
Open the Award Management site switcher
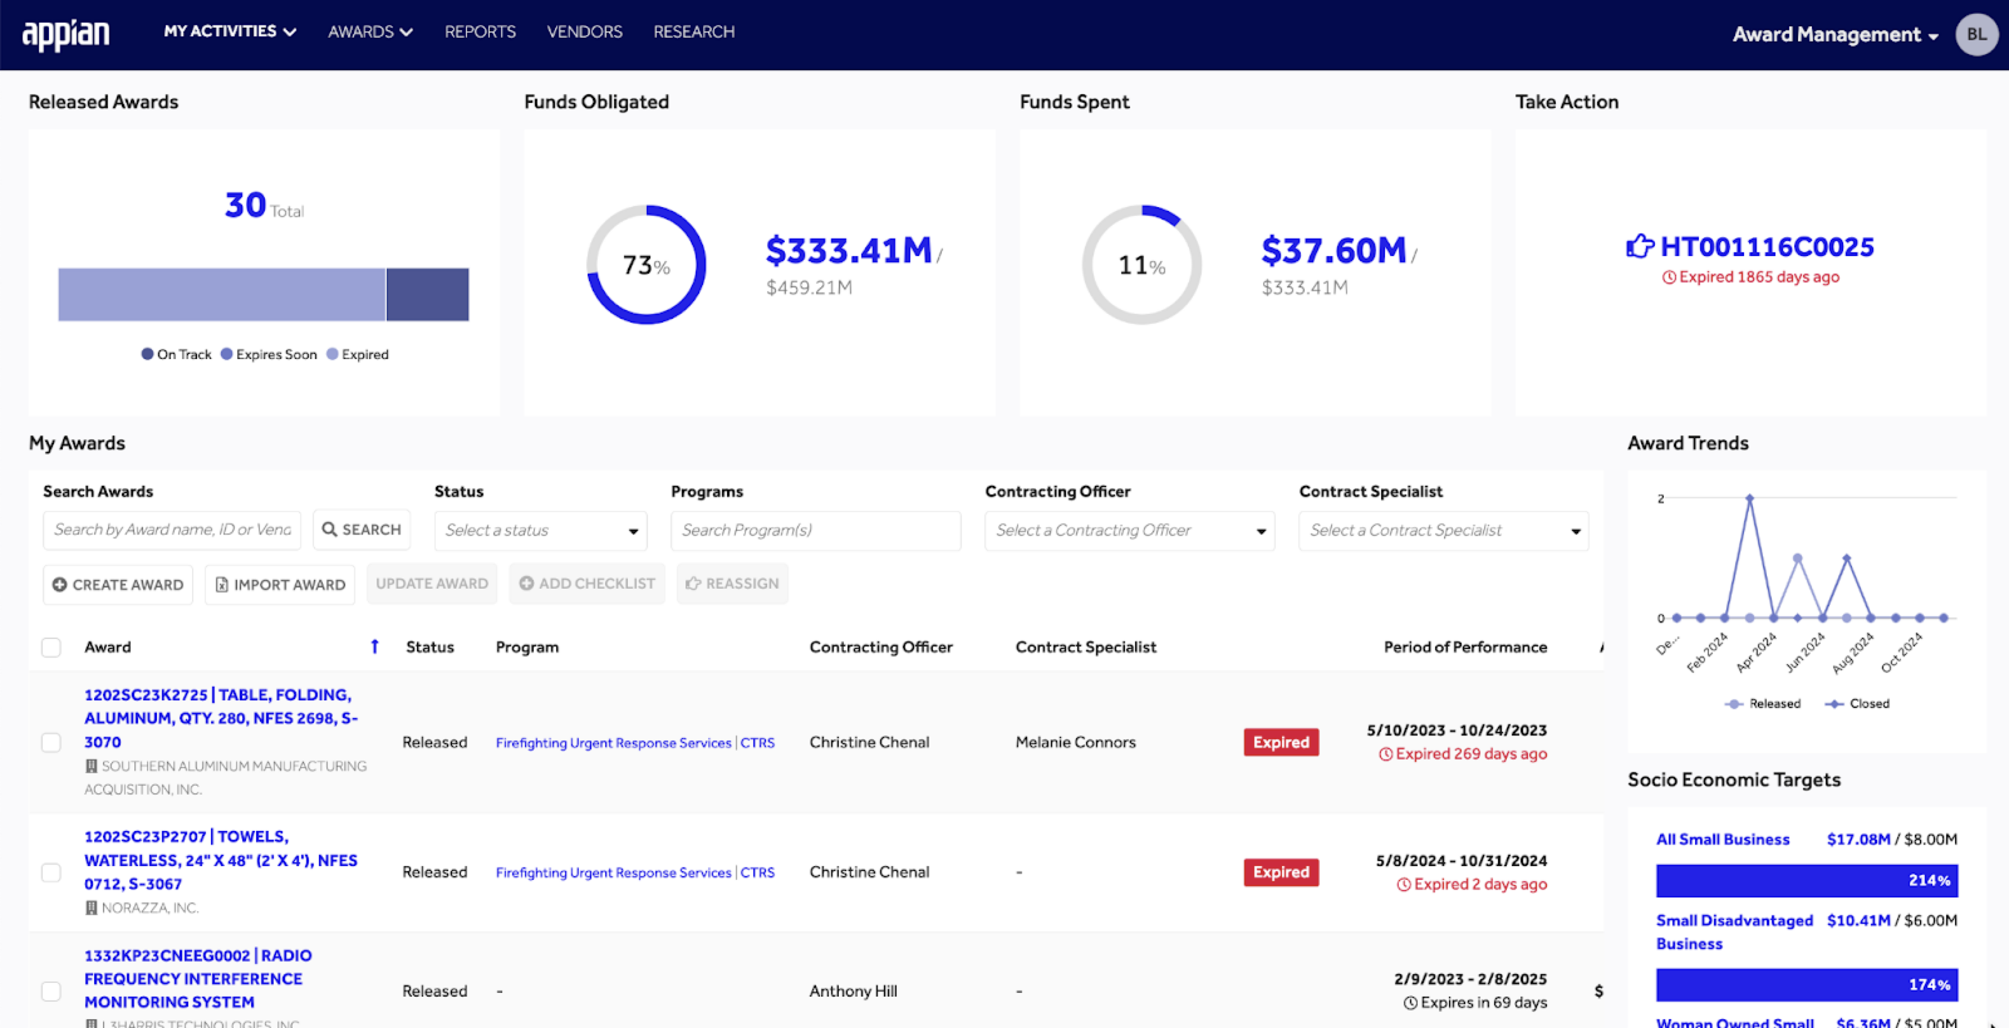(1835, 35)
